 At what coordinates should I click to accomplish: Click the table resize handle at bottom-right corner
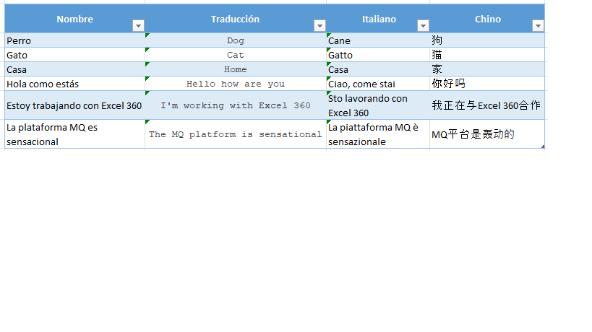click(x=543, y=147)
